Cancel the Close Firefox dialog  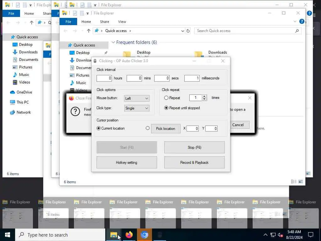tap(238, 125)
